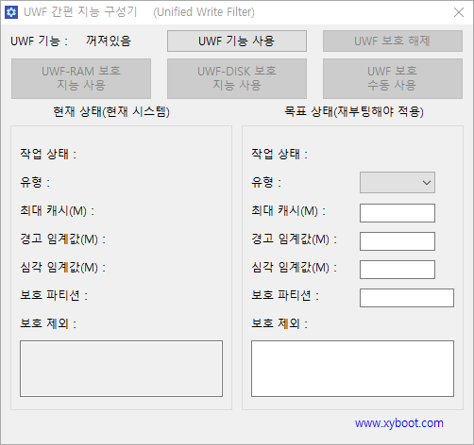474x445 pixels.
Task: Click the UWF 기능 사용 button
Action: pyautogui.click(x=237, y=41)
